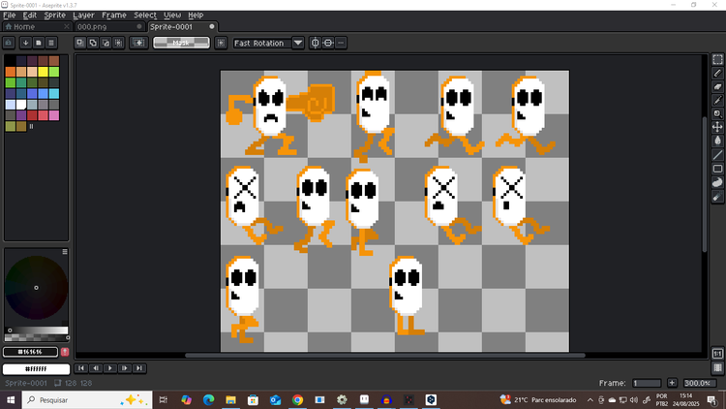Open the Frame menu
The image size is (726, 409).
pyautogui.click(x=114, y=16)
